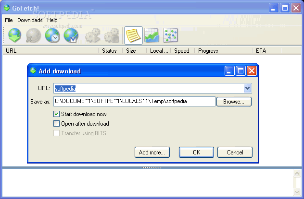Uncheck Start download now
This screenshot has width=304, height=199.
pos(56,114)
